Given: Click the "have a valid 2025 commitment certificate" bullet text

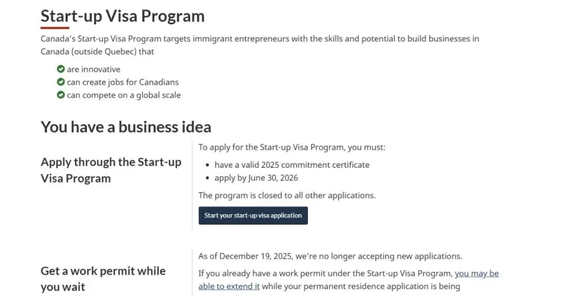Looking at the screenshot, I should coord(292,165).
